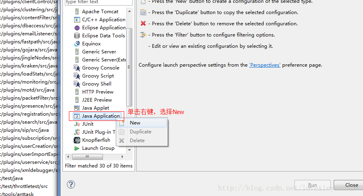Select JUnit launch type
The width and height of the screenshot is (363, 196).
[88, 124]
